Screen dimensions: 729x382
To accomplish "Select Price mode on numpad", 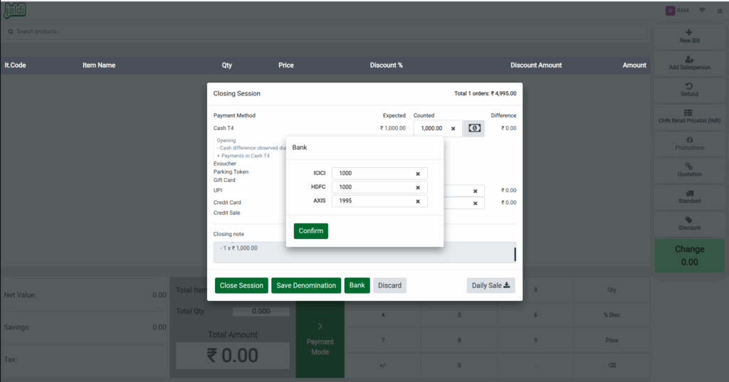I will pyautogui.click(x=612, y=340).
